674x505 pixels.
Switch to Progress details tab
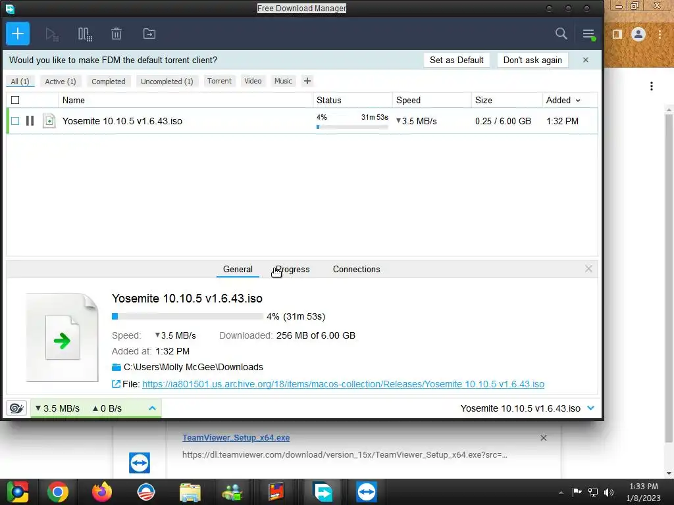pos(292,269)
